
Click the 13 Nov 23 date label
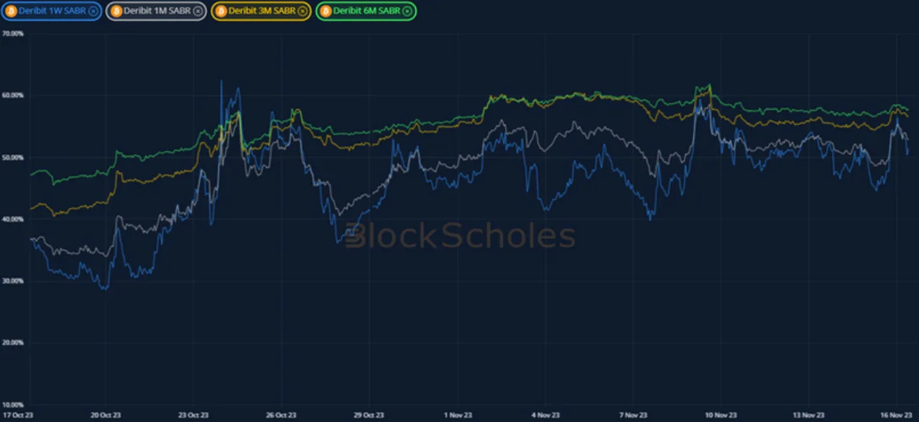[809, 416]
